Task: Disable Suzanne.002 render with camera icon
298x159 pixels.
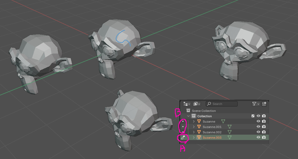Action: coord(264,132)
